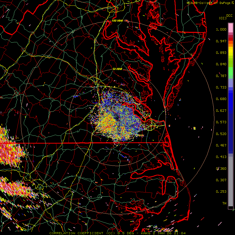Click the 0.787 scale value

tap(221, 76)
